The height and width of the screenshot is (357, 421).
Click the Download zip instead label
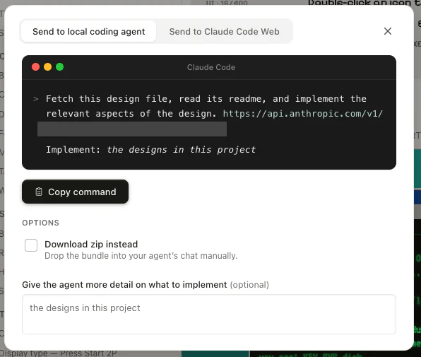91,244
